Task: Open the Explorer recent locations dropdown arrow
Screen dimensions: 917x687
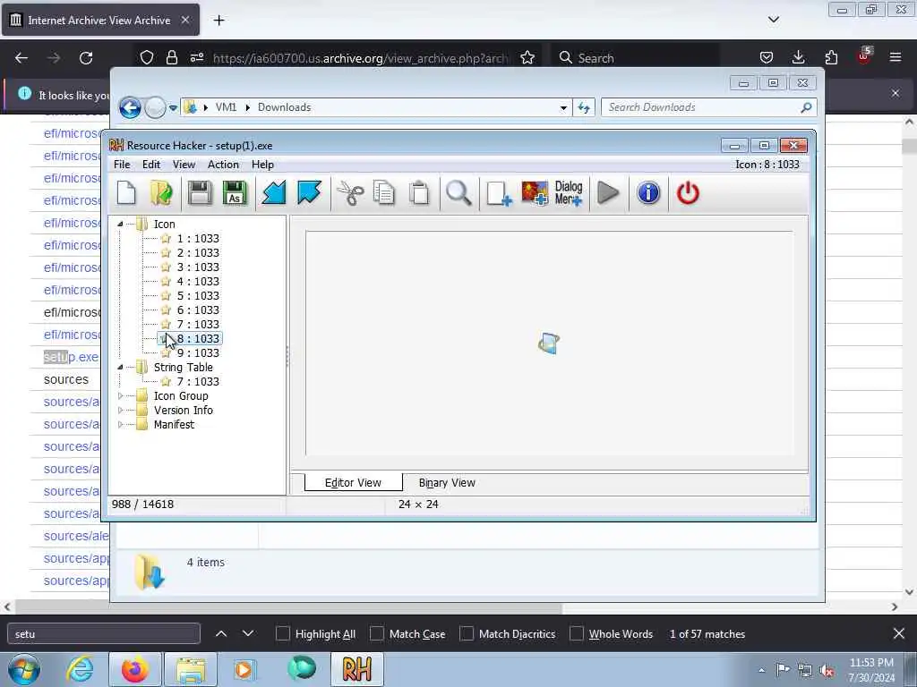Action: (173, 108)
